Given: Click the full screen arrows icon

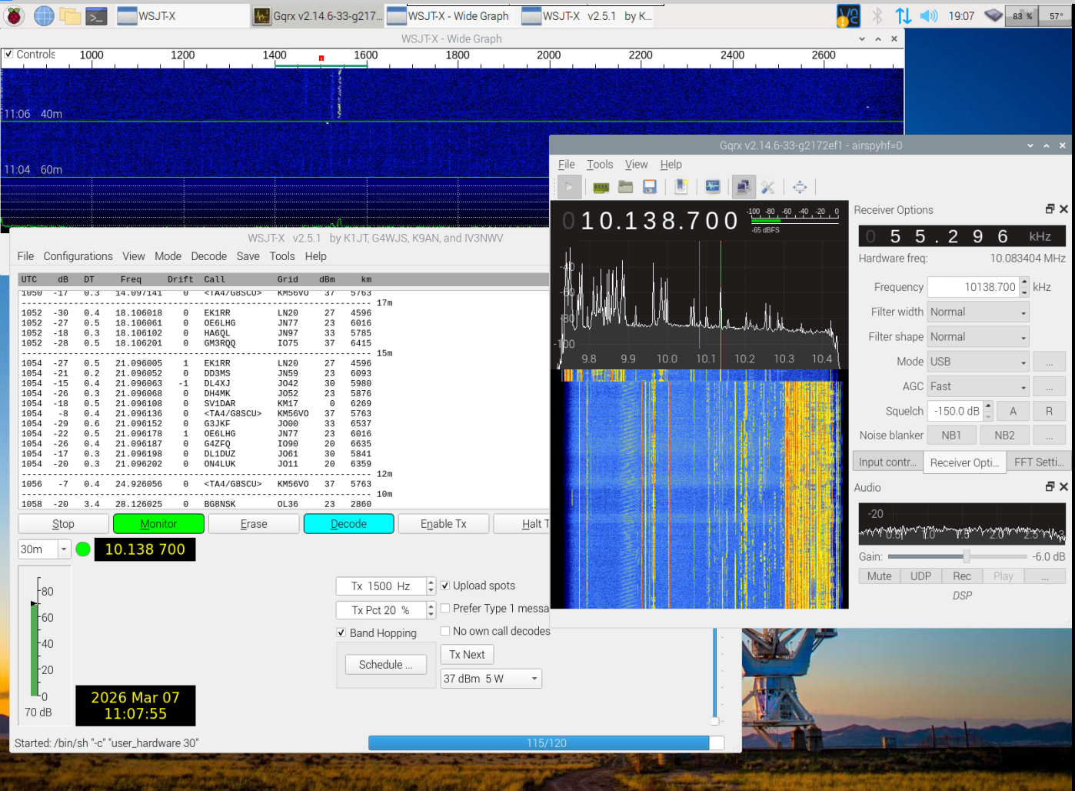Looking at the screenshot, I should (x=800, y=187).
